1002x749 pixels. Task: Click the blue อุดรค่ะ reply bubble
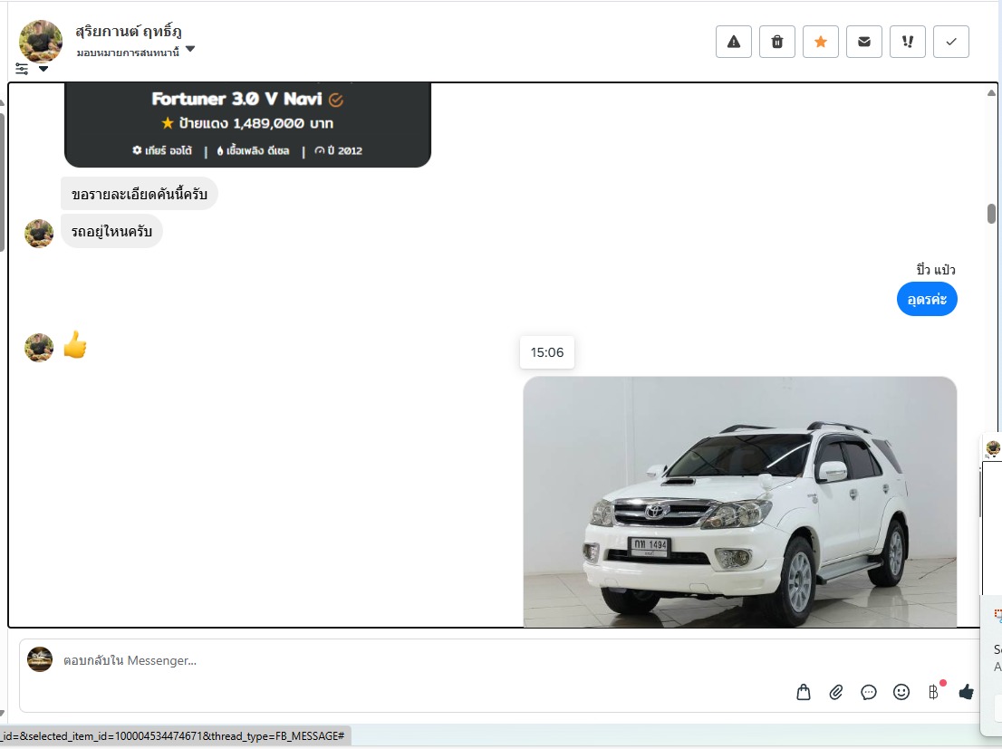927,299
